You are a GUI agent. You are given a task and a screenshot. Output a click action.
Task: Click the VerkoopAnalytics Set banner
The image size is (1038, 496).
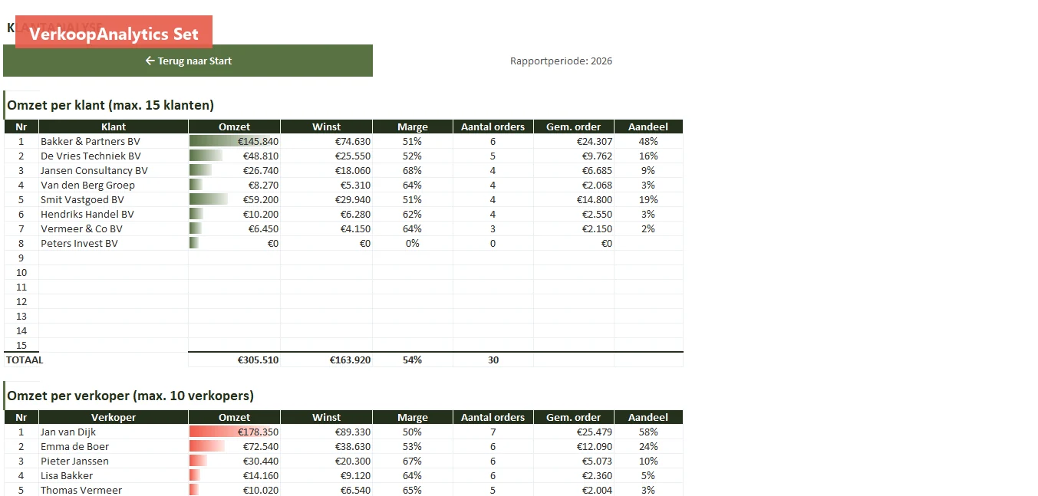point(114,32)
